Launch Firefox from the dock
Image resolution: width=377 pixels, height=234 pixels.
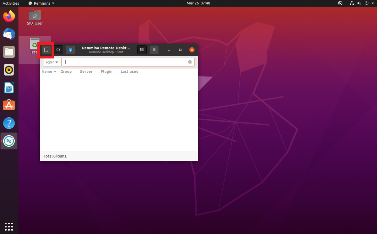(x=9, y=16)
